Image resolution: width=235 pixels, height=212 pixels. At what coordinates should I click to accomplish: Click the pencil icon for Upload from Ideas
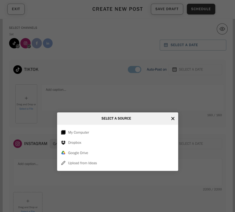tap(63, 163)
